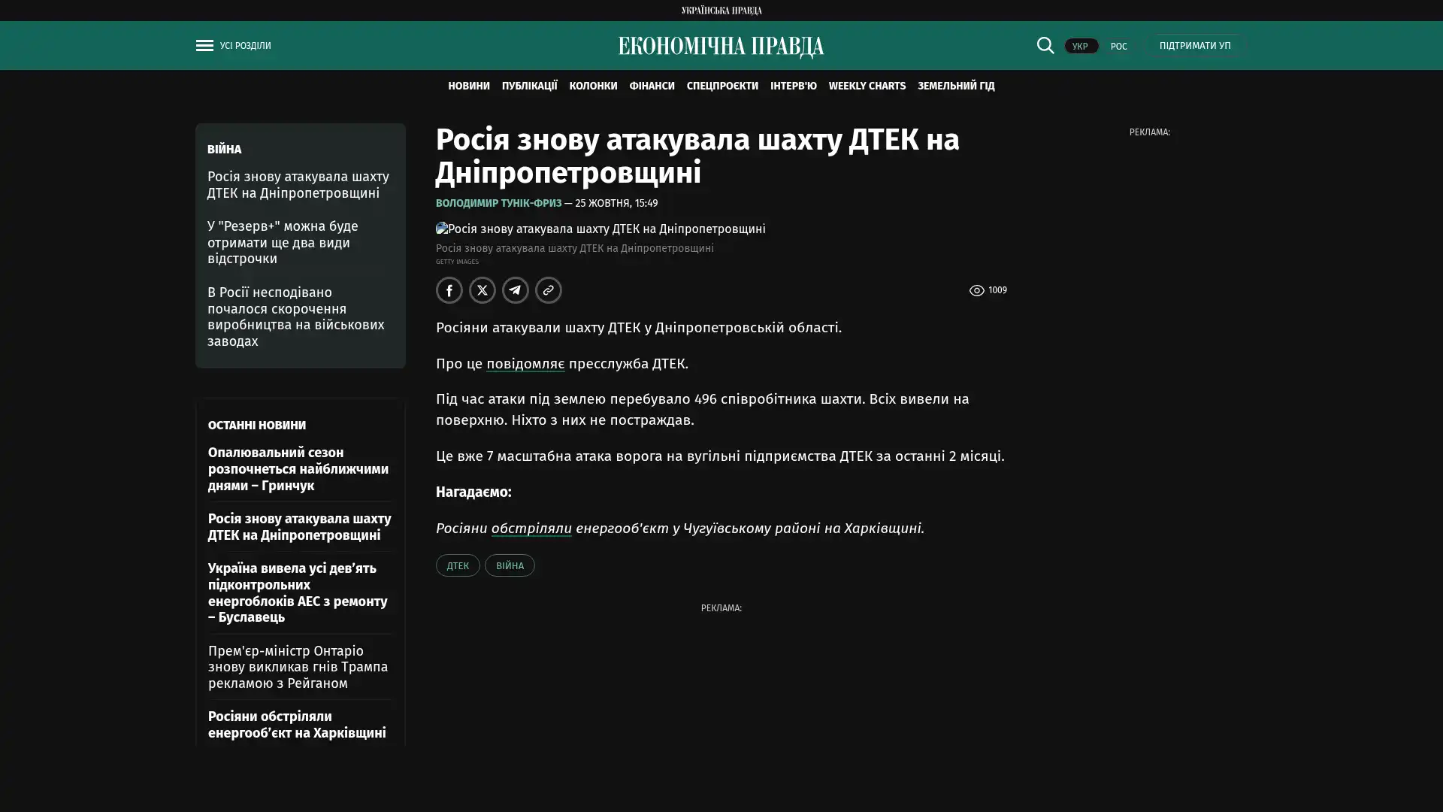Open author Володимир Тунік-Фриз page
Screen dimensions: 1443x812
point(498,203)
